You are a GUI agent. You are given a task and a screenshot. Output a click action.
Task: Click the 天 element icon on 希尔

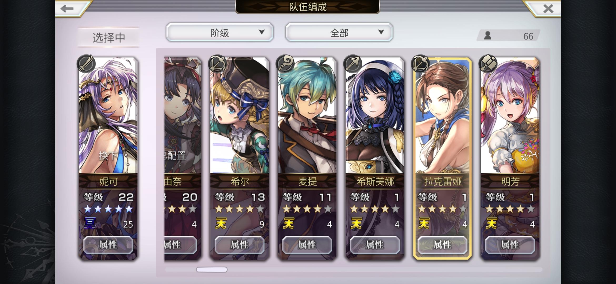click(221, 224)
